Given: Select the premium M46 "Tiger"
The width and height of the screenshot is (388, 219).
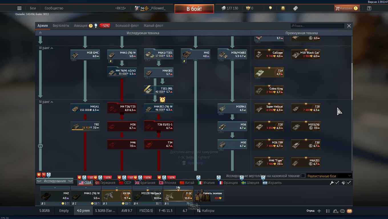Looking at the screenshot, I should coord(269,162).
